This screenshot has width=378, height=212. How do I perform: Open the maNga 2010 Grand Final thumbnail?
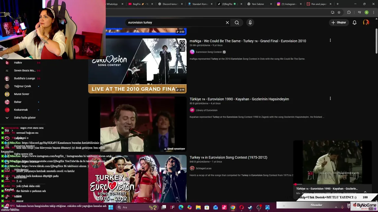tap(137, 66)
